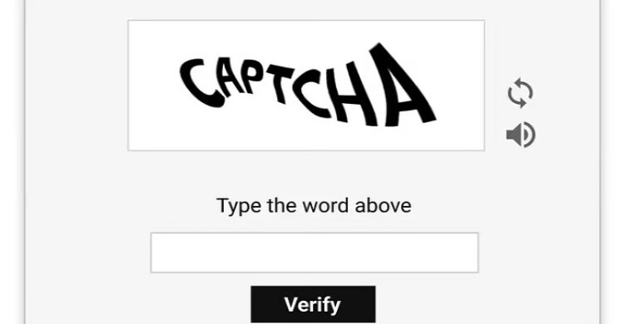Select the 'Type the word above' label

click(x=314, y=206)
